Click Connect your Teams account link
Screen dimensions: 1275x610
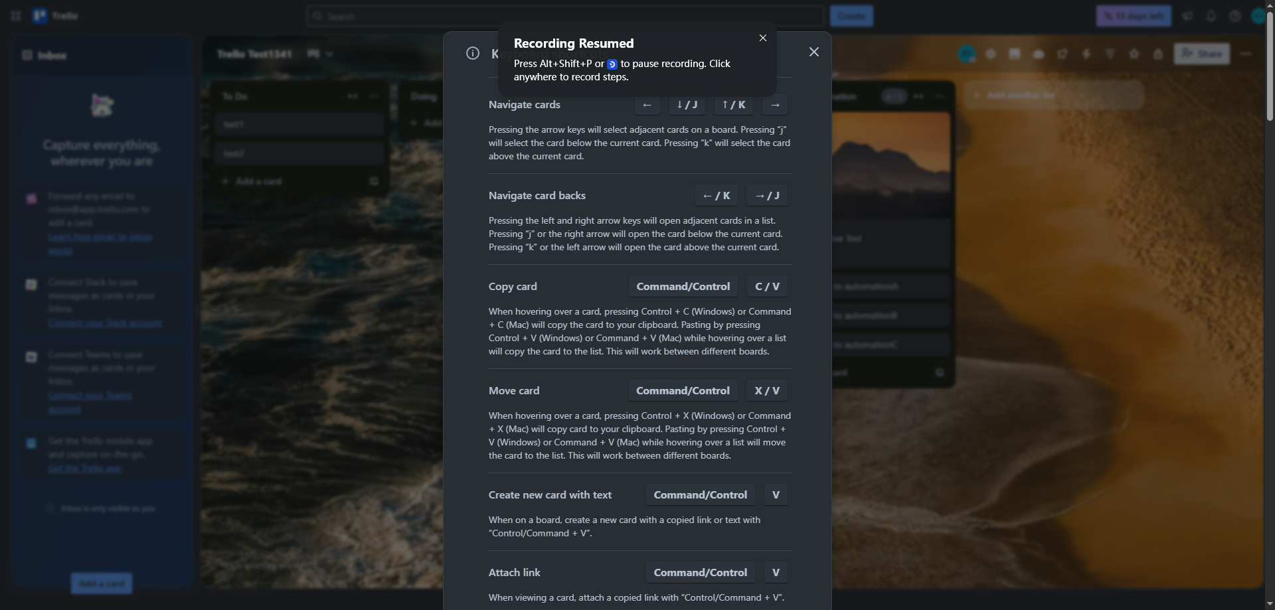click(x=90, y=402)
